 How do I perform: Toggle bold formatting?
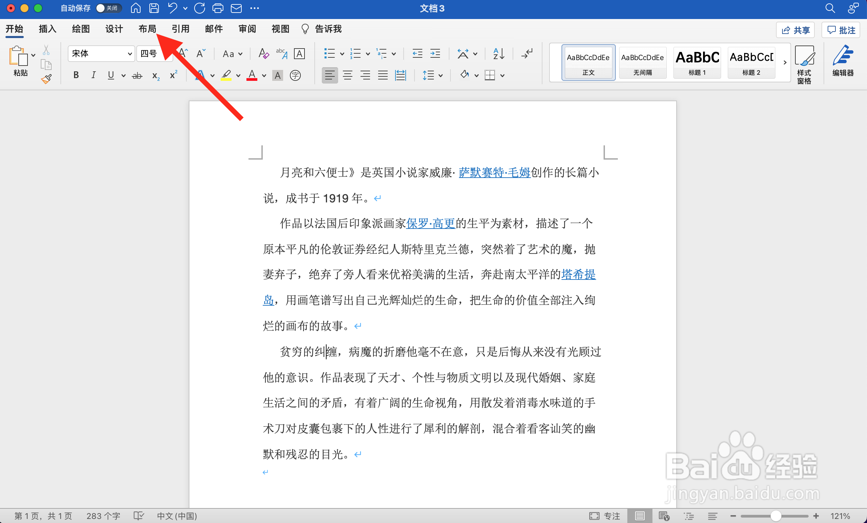76,75
